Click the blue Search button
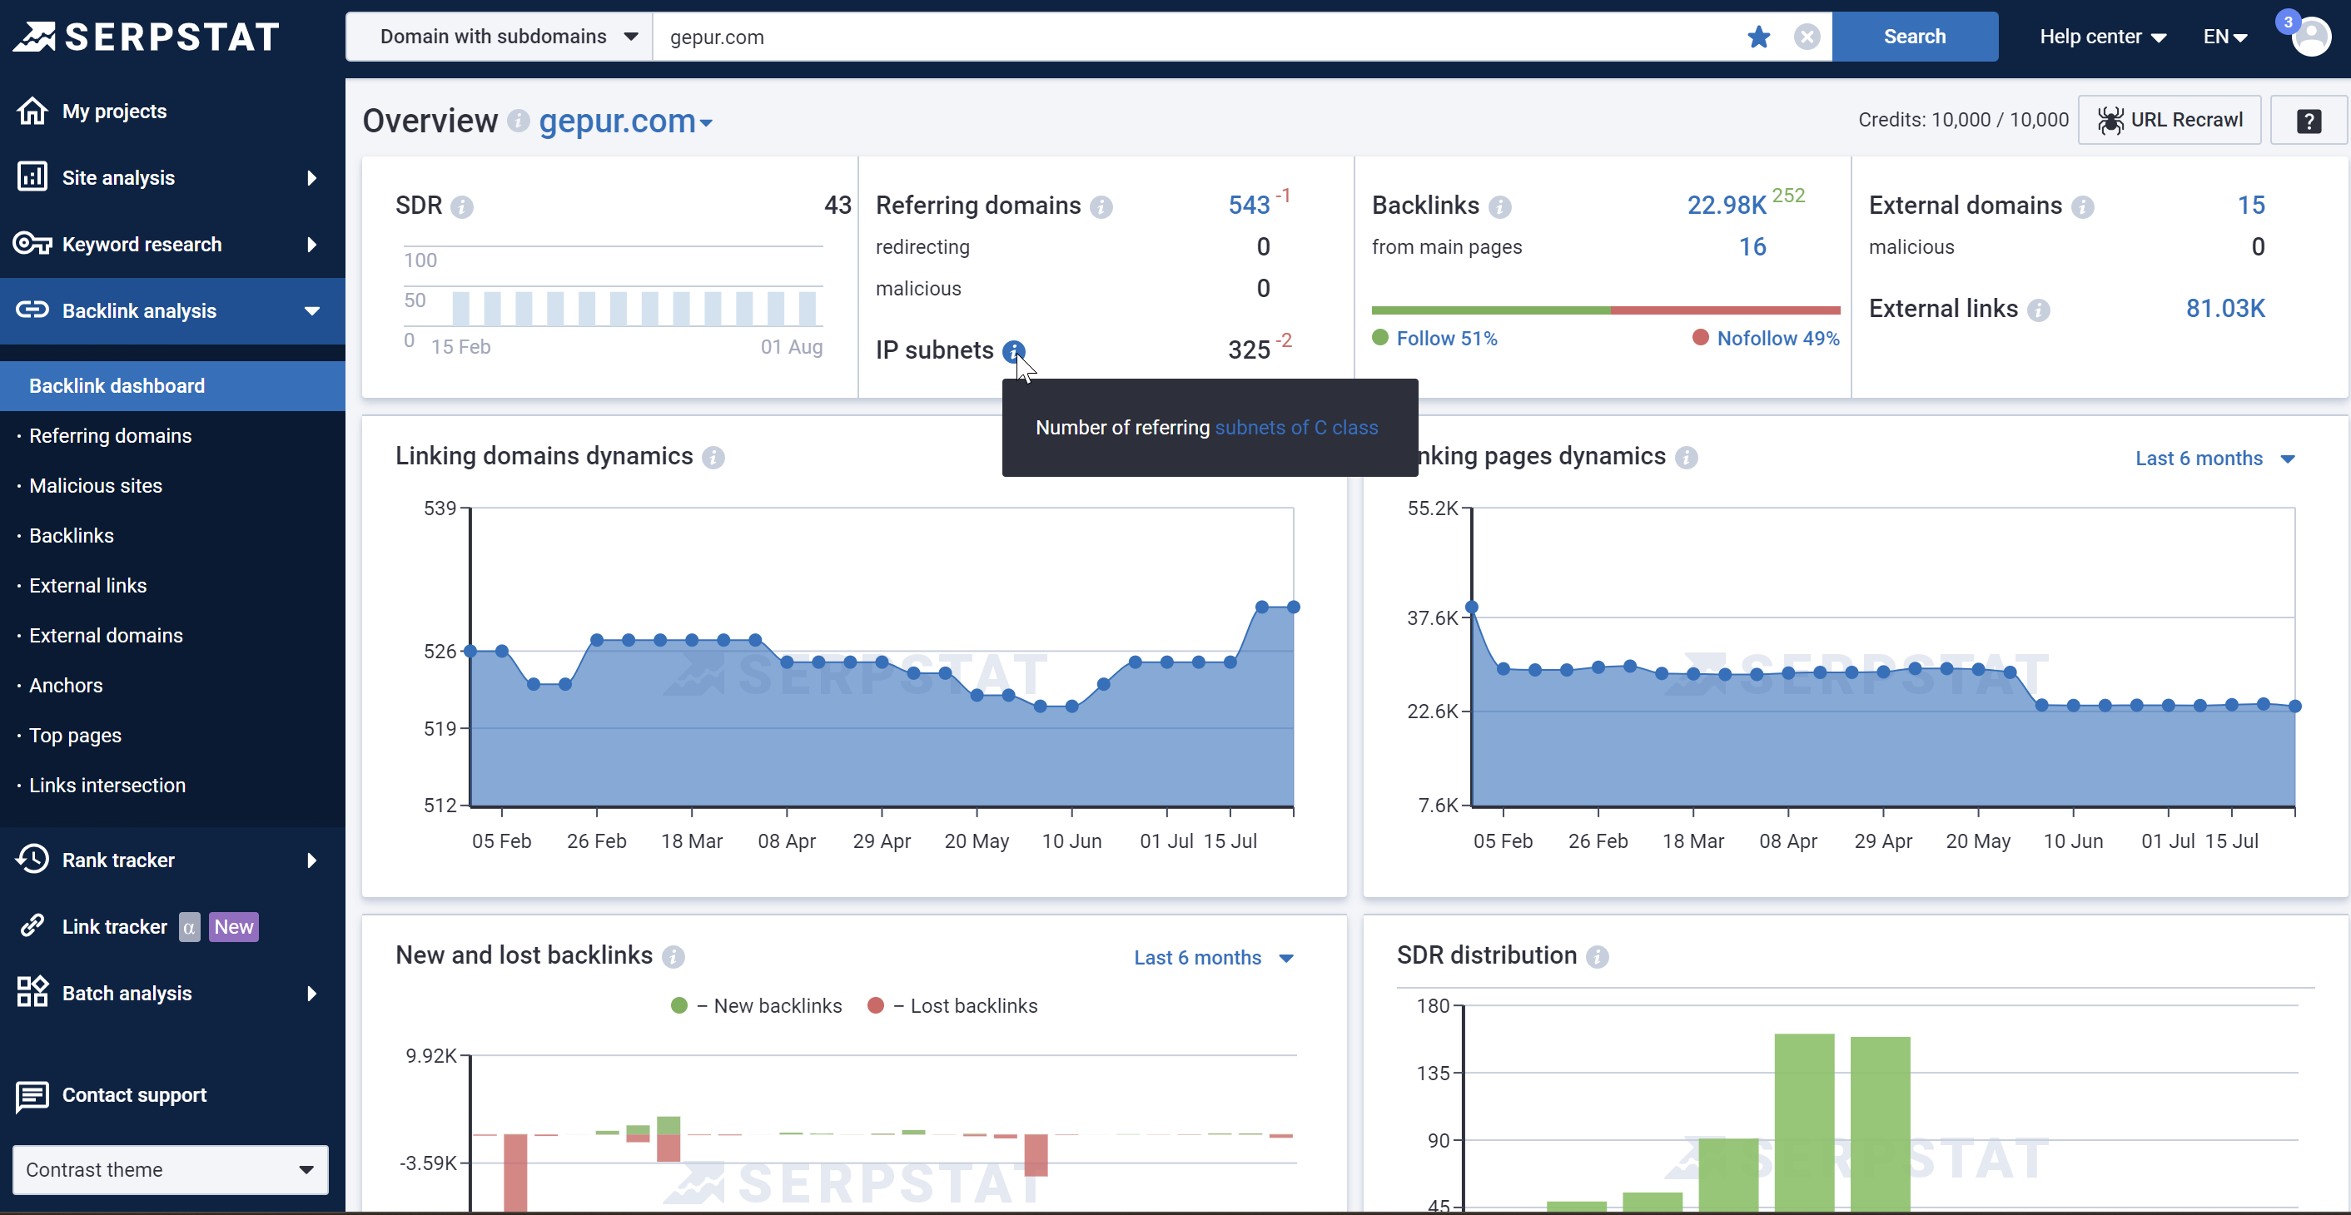2351x1215 pixels. point(1914,37)
